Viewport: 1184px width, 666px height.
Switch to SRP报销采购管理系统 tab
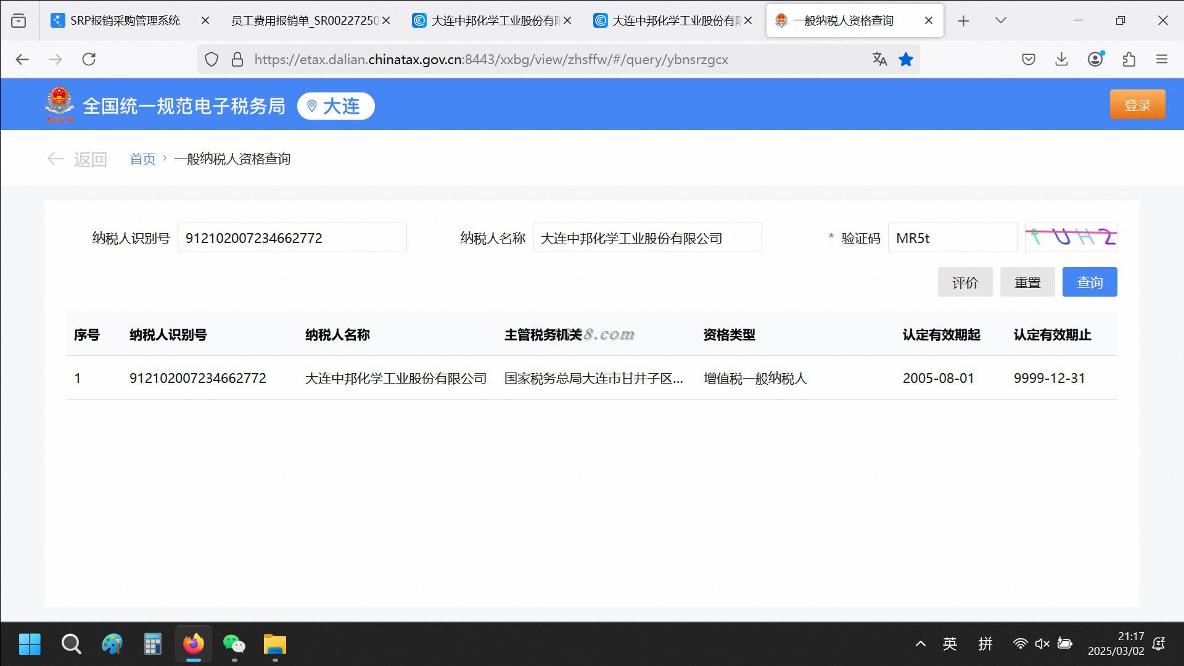[125, 21]
